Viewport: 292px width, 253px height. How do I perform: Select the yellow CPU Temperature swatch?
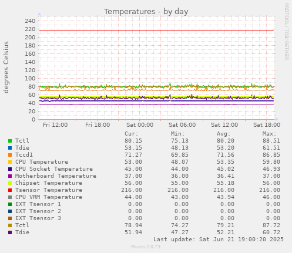coord(10,162)
